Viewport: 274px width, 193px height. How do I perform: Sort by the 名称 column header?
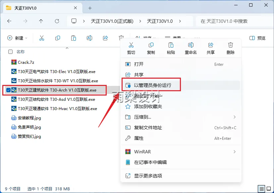(x=21, y=52)
